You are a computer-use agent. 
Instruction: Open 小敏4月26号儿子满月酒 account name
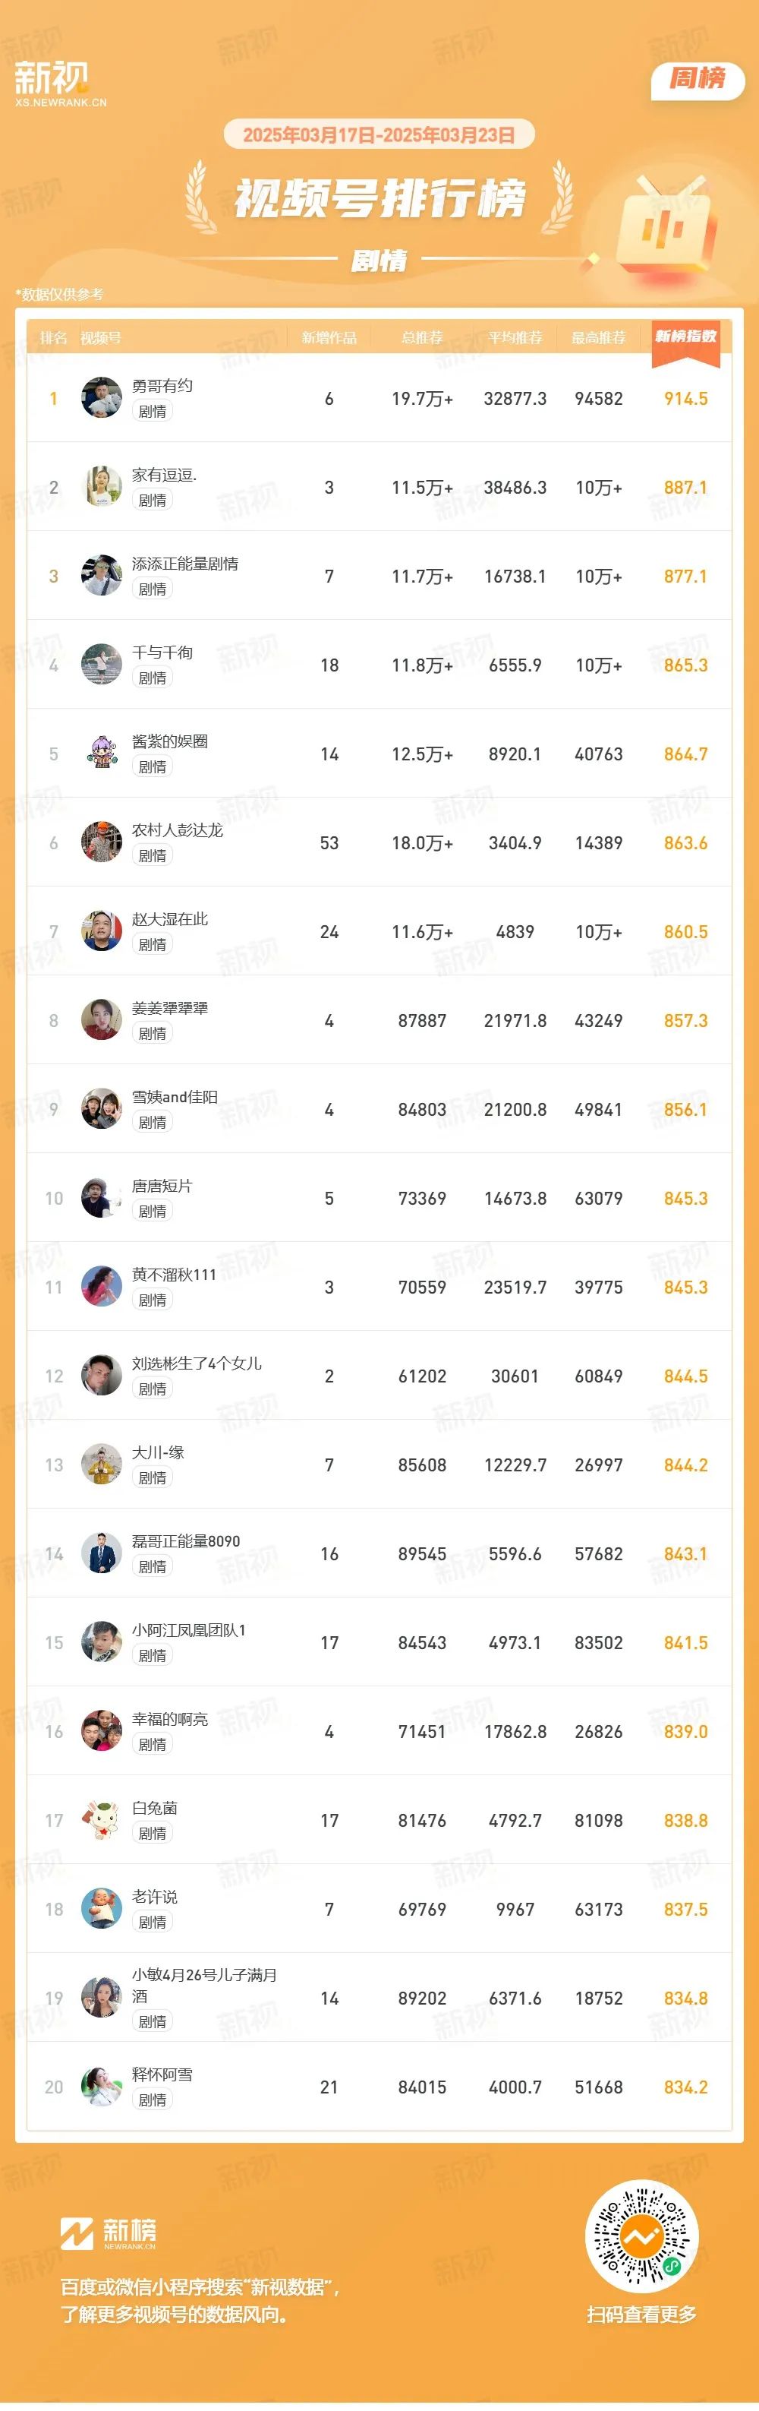point(203,1985)
